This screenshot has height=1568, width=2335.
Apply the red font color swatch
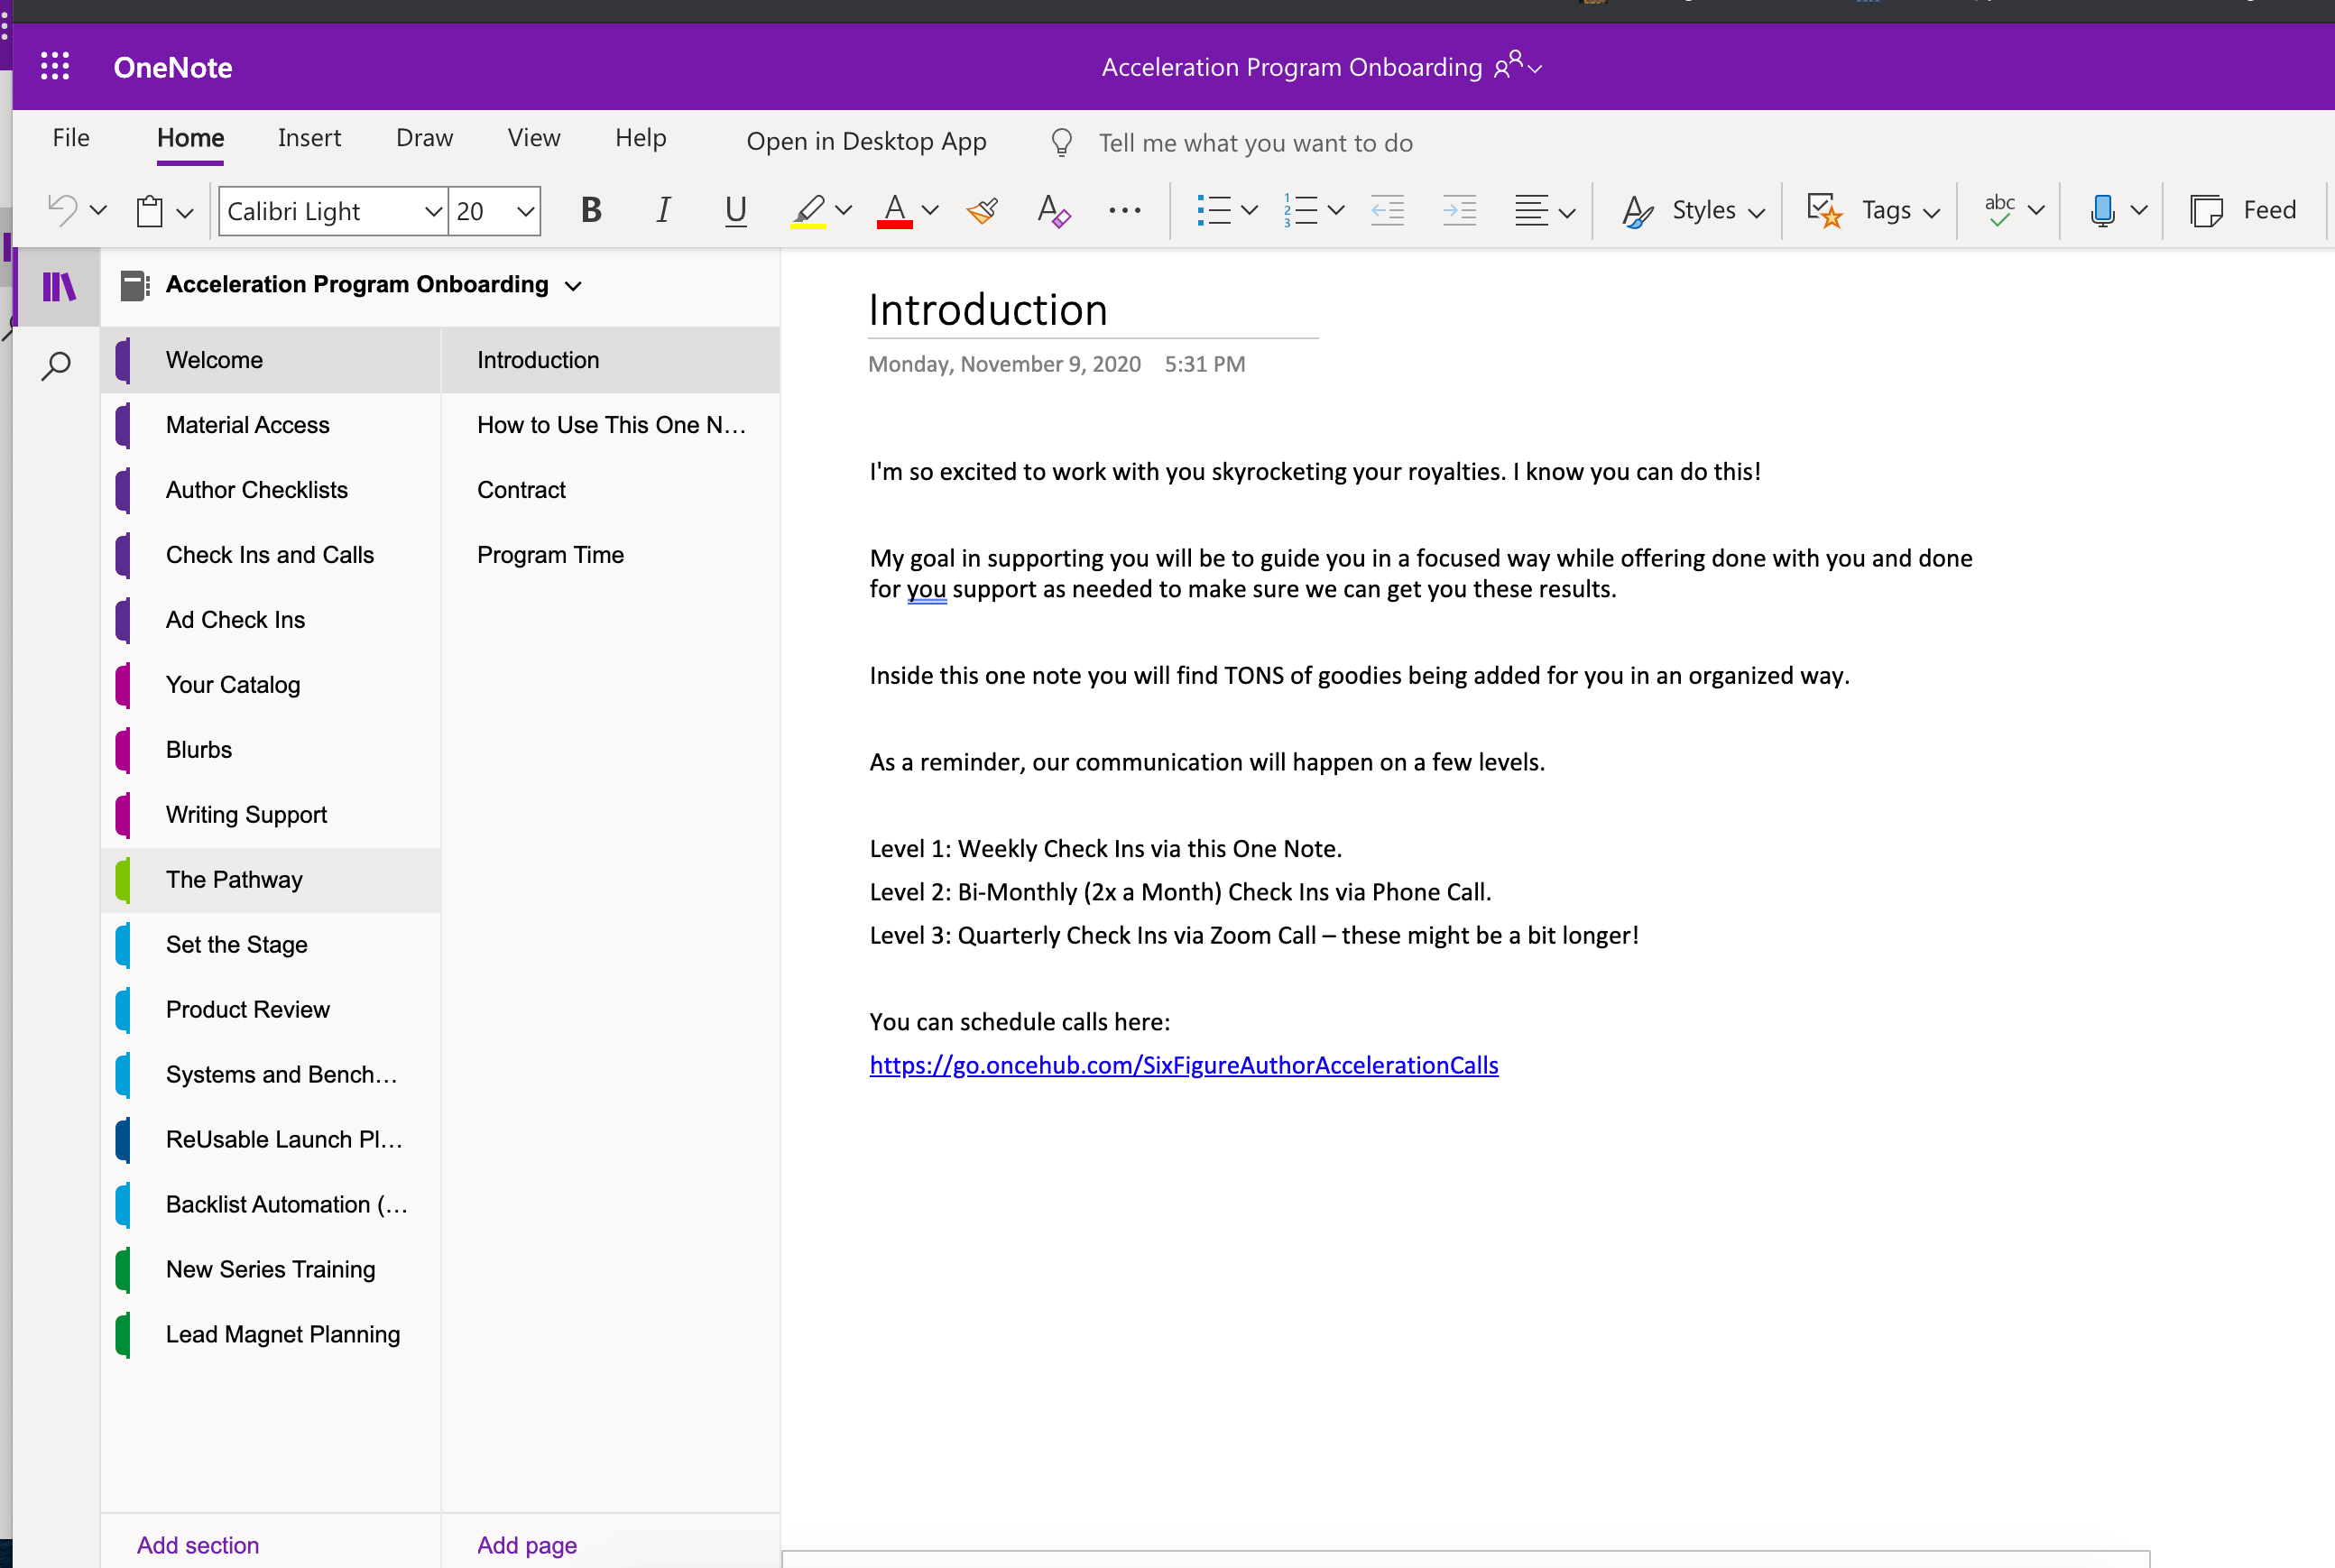click(895, 211)
